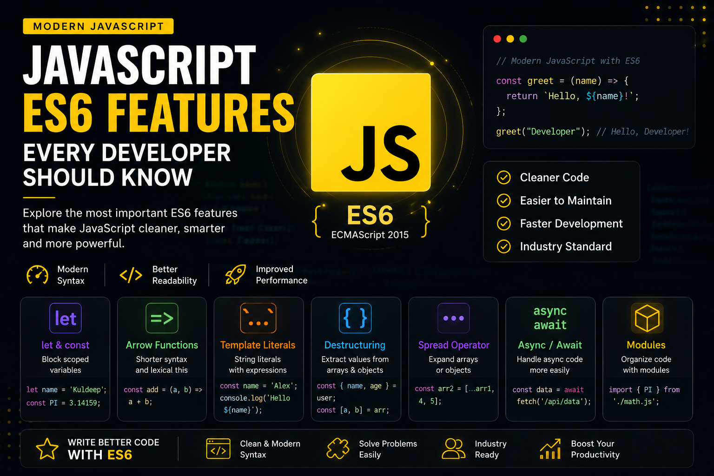Click the text 'Faster Development'

pyautogui.click(x=571, y=224)
